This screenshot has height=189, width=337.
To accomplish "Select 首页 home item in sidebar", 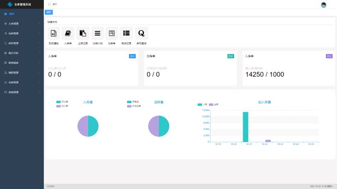I will pyautogui.click(x=22, y=14).
